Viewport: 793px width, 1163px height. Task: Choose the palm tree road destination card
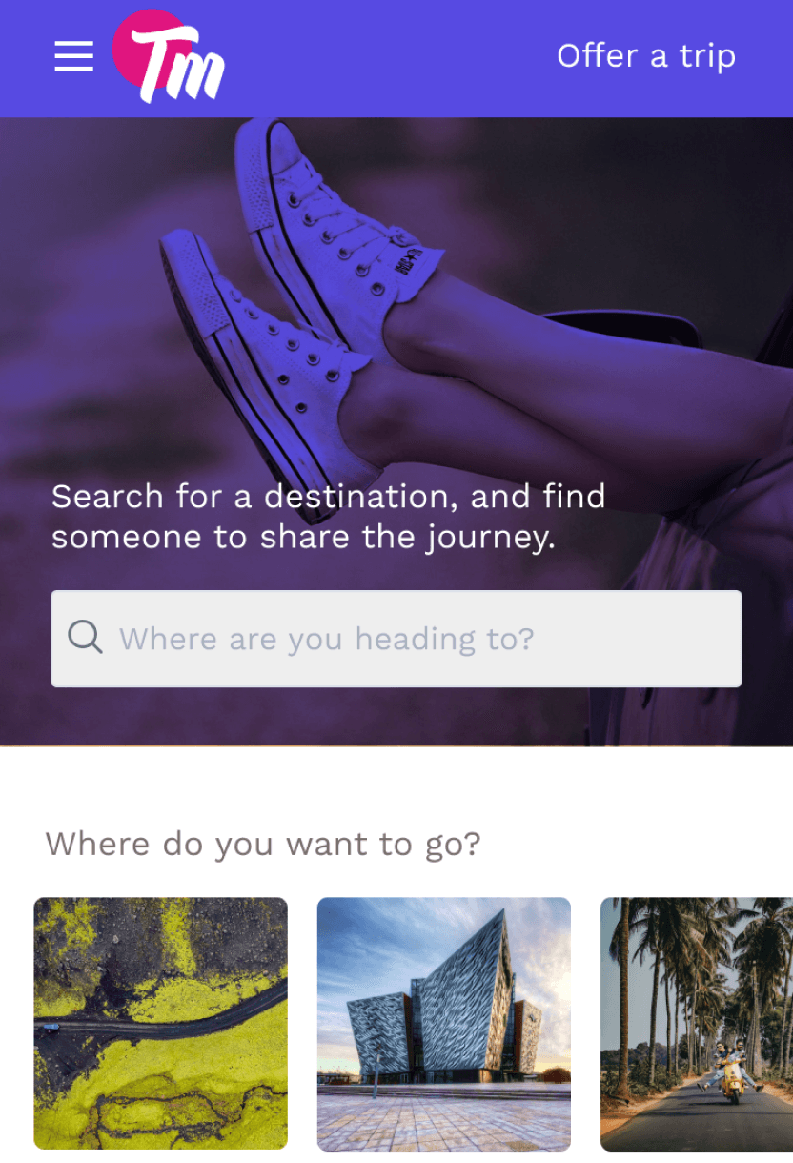coord(697,1024)
